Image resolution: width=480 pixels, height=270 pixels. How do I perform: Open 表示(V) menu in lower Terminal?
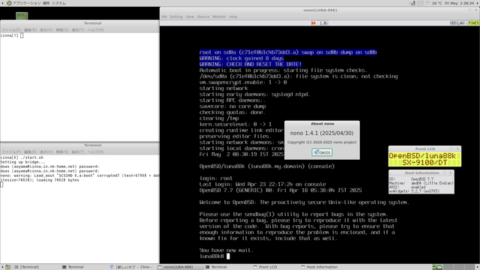point(46,152)
